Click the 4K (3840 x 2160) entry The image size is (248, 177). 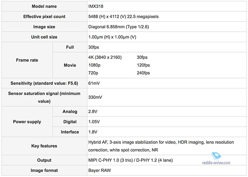[105, 57]
